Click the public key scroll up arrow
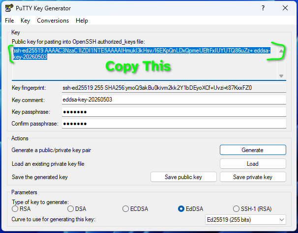The width and height of the screenshot is (298, 233). [281, 51]
